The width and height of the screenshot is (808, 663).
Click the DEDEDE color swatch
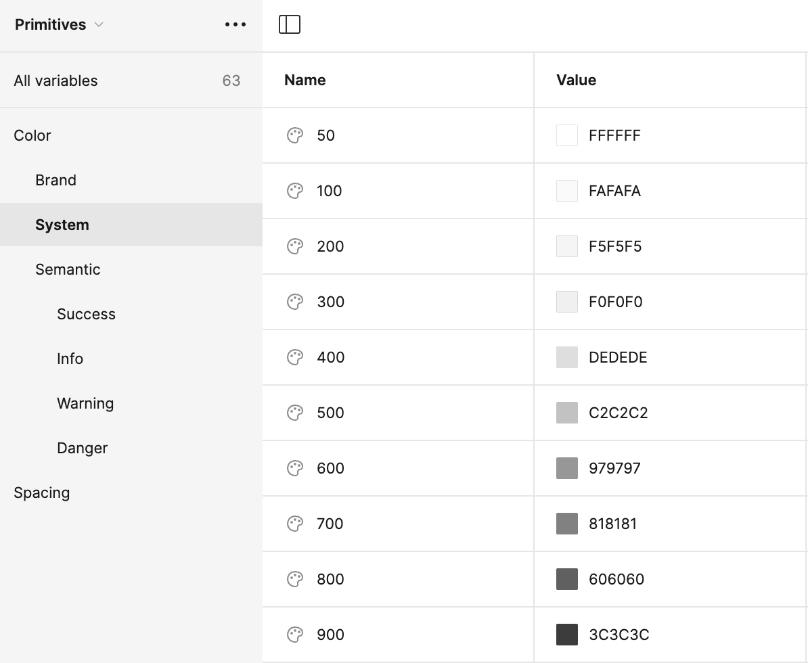567,357
